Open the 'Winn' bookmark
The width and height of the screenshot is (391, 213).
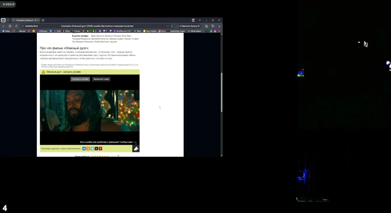click(x=138, y=31)
